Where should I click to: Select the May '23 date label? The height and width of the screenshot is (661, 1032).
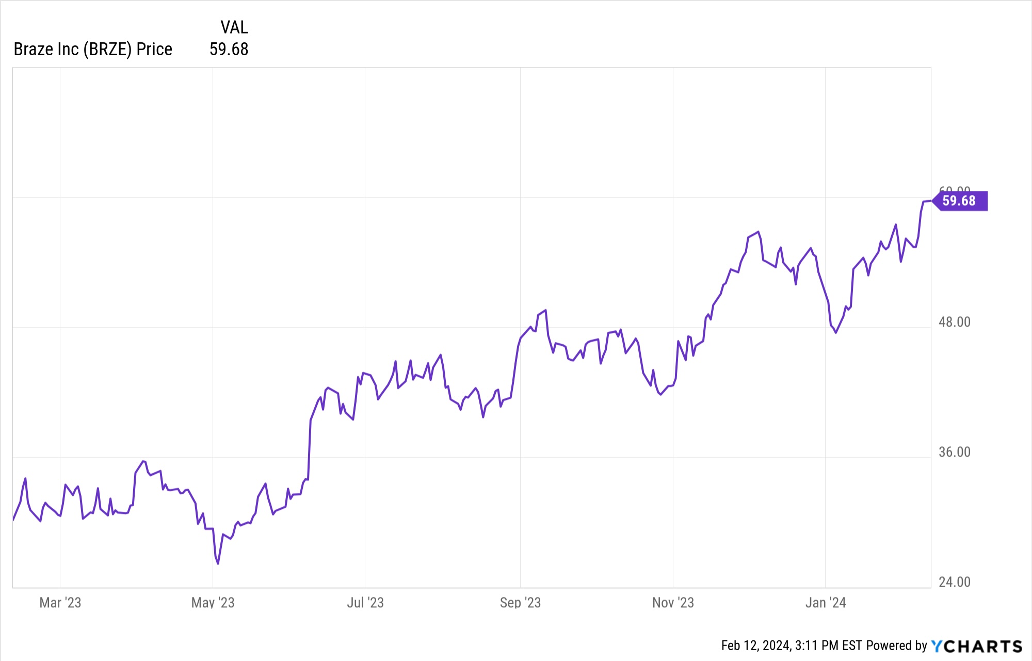(213, 603)
